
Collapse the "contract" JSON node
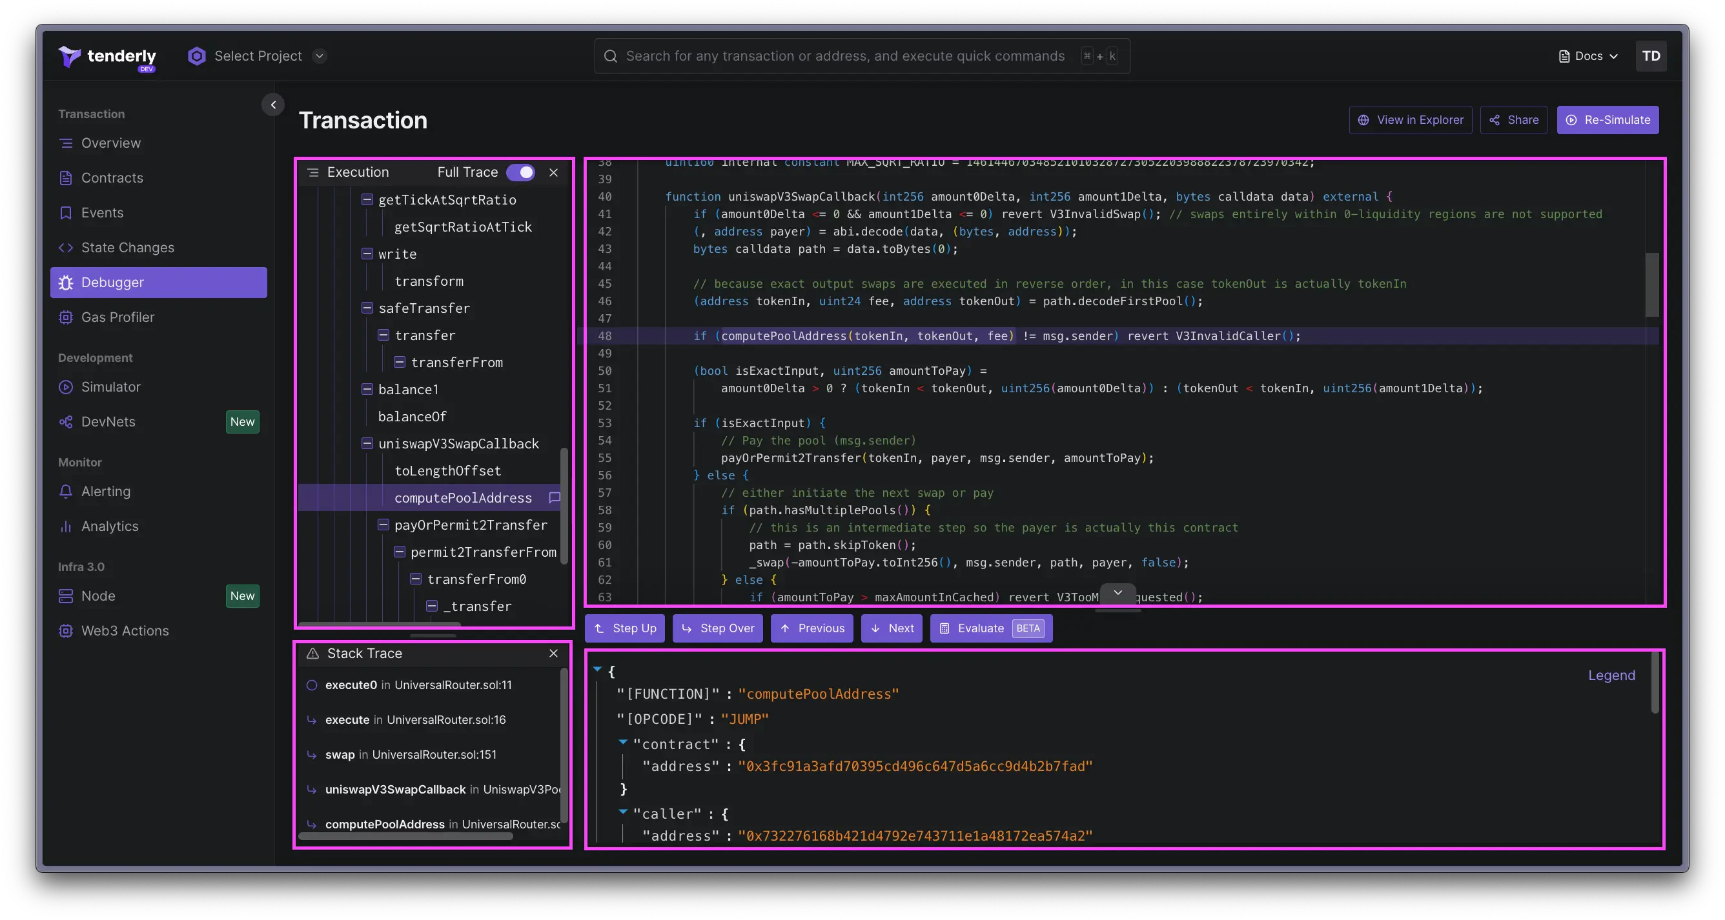623,742
